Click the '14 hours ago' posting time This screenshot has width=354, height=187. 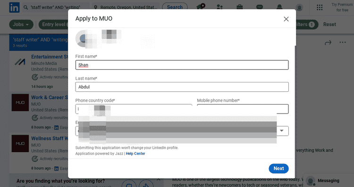(x=42, y=87)
